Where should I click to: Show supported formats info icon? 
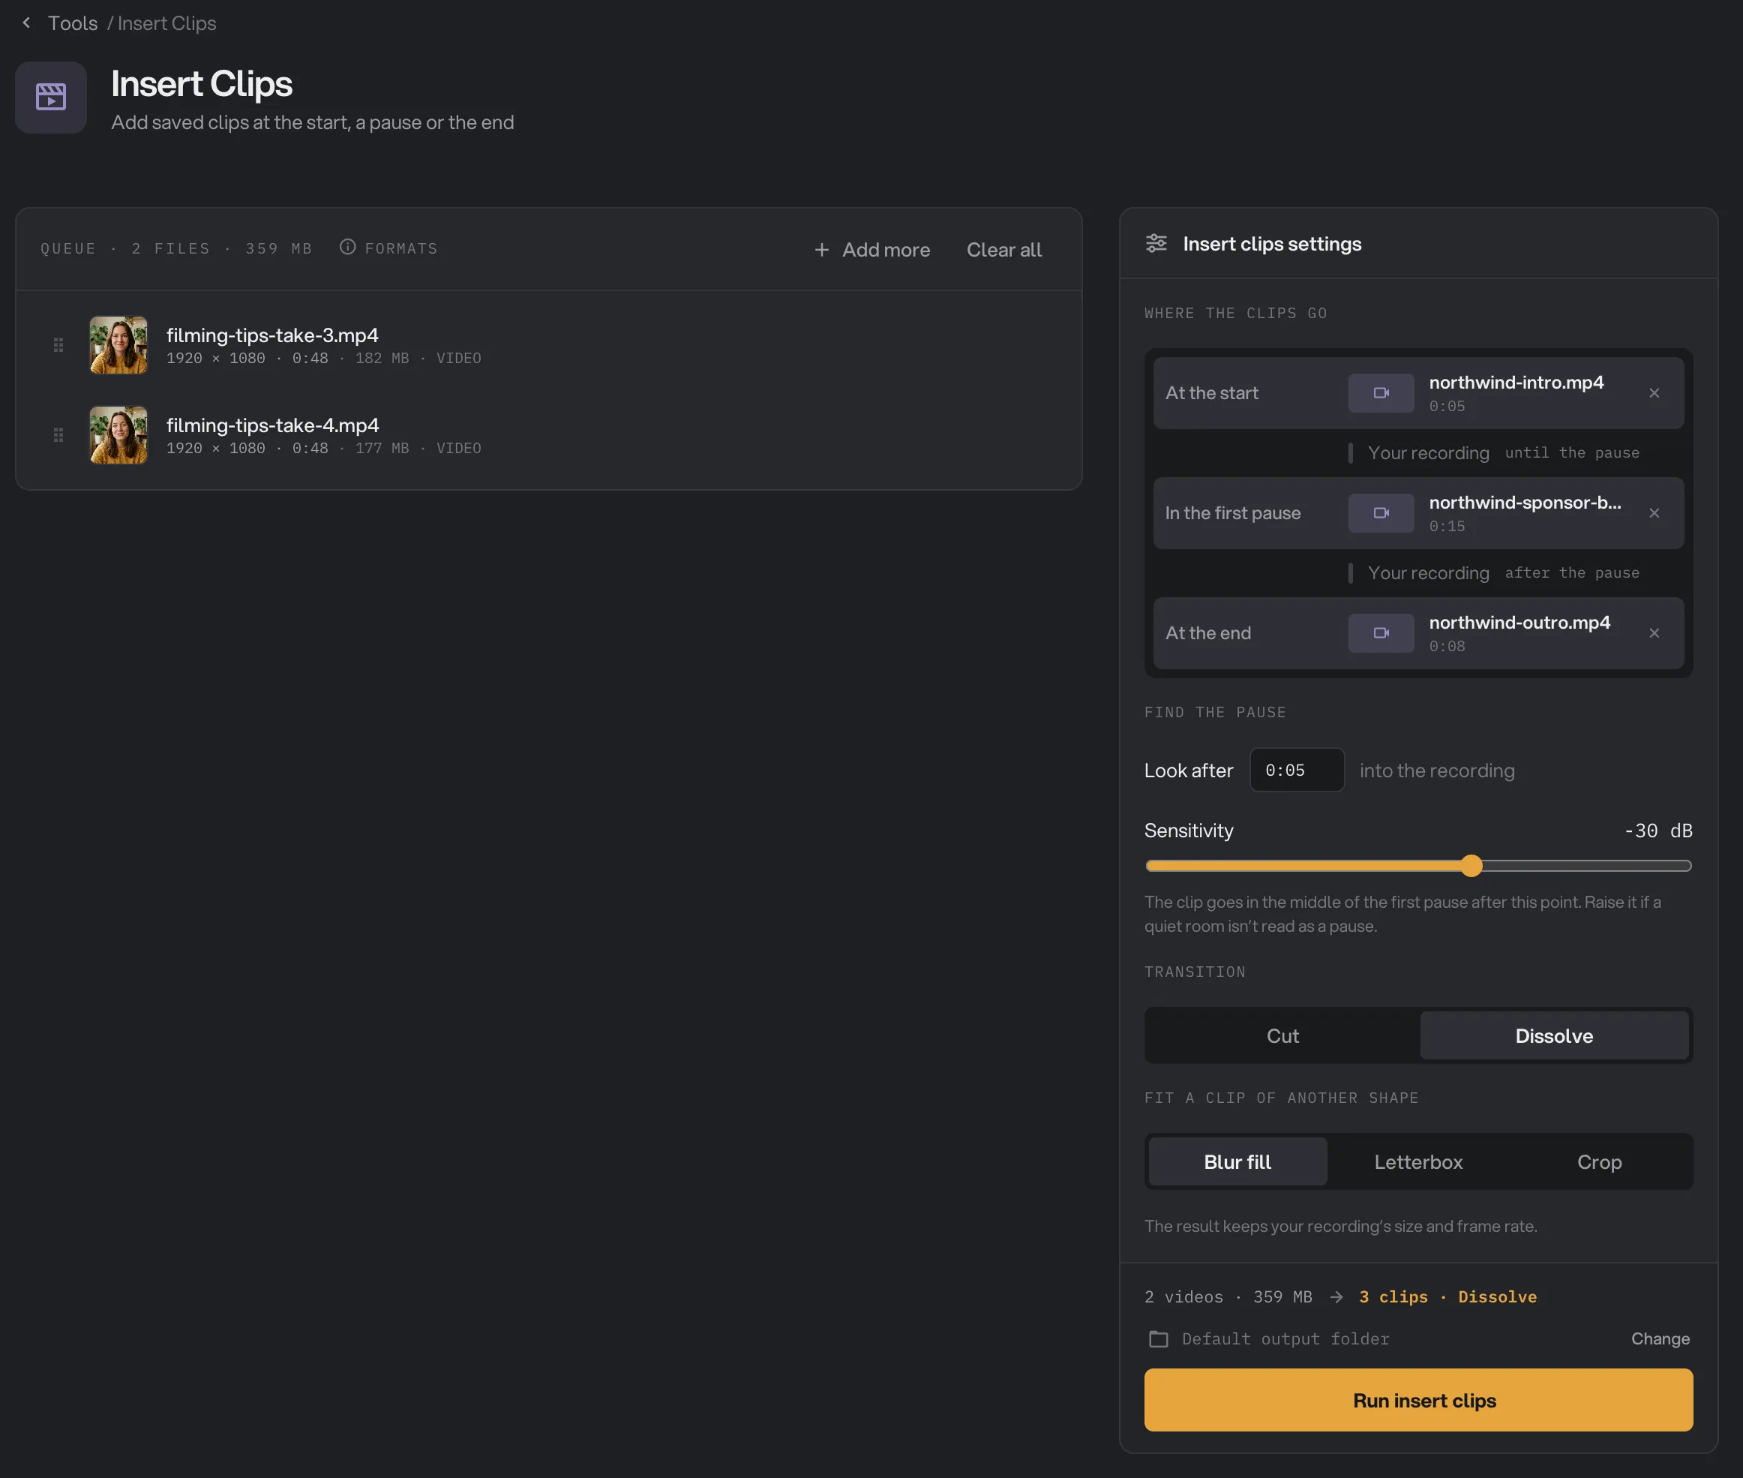(347, 247)
